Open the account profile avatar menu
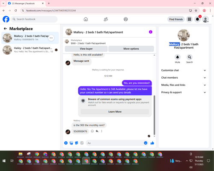Screen dimensions: 214x171 pos(205,19)
